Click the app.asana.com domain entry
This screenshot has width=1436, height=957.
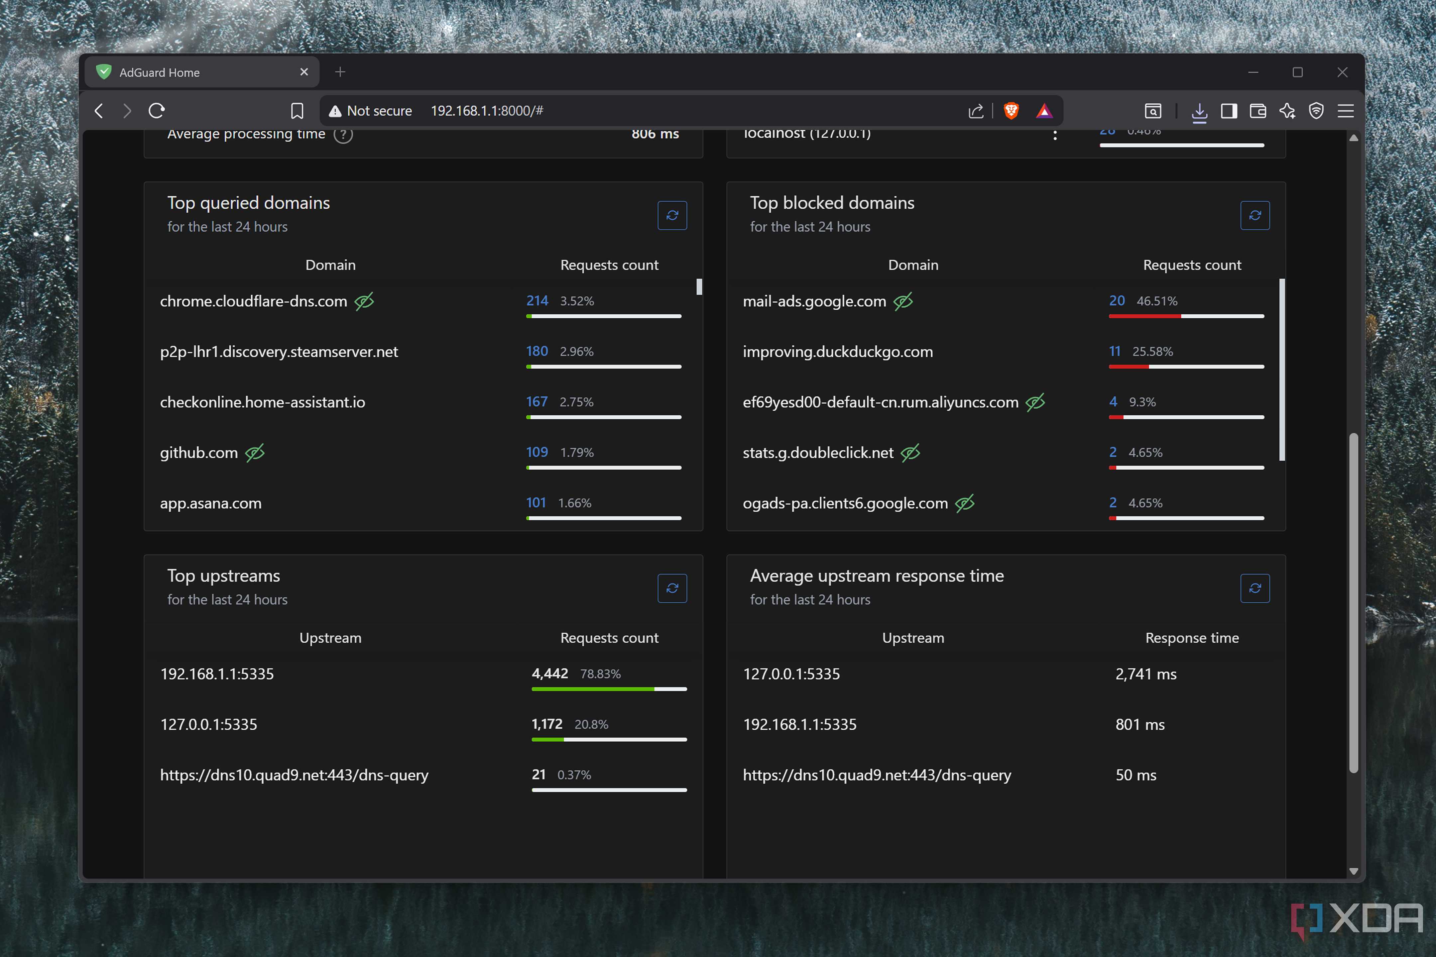(211, 503)
